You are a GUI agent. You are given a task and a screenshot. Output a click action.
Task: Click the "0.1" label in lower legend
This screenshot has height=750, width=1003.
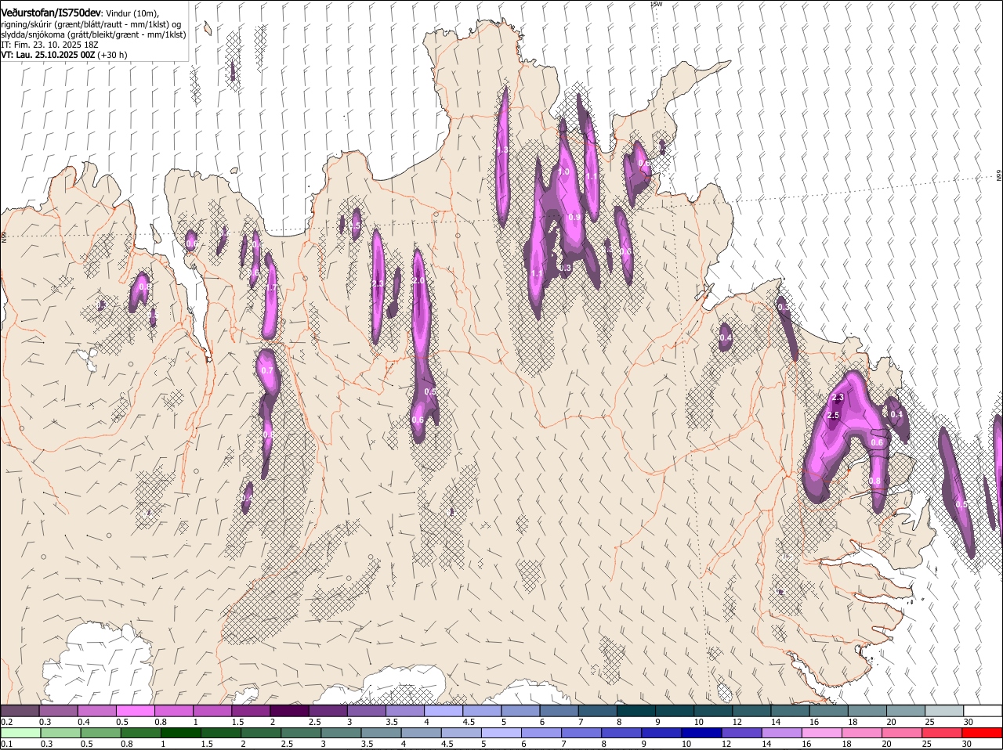6,744
